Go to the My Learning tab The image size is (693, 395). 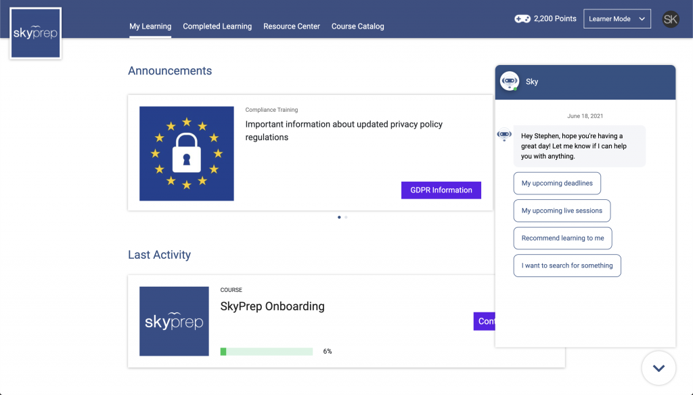pos(150,26)
